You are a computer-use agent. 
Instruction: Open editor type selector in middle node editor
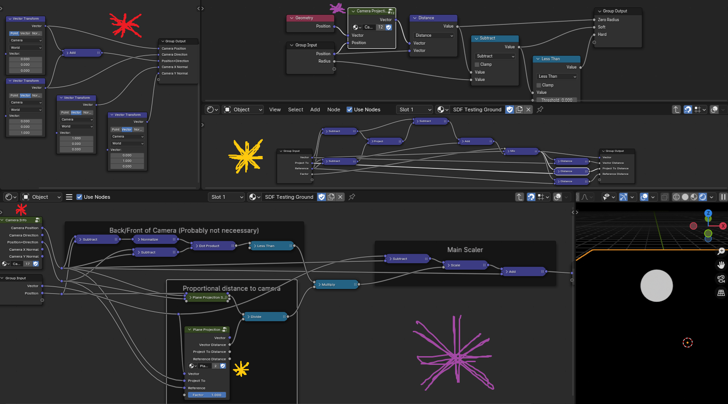tap(213, 110)
